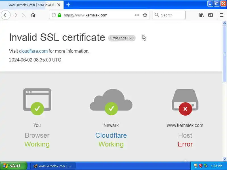Open page actions three-dots menu
Image resolution: width=227 pixels, height=170 pixels.
pyautogui.click(x=137, y=15)
